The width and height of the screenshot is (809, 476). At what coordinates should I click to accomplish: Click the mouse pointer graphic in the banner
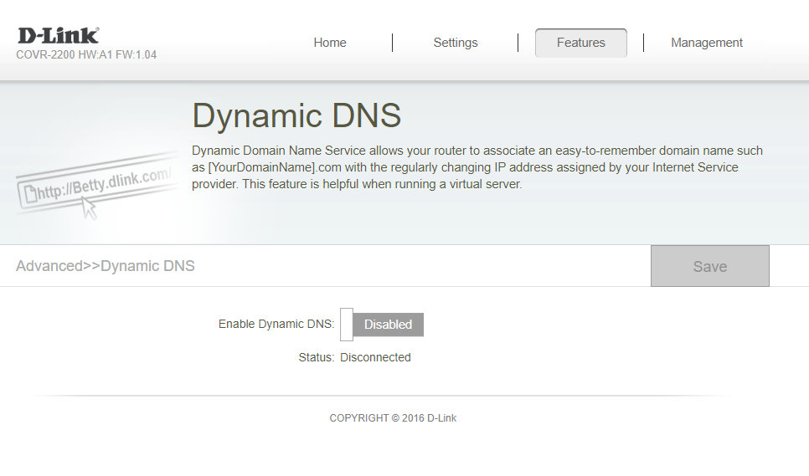[89, 209]
